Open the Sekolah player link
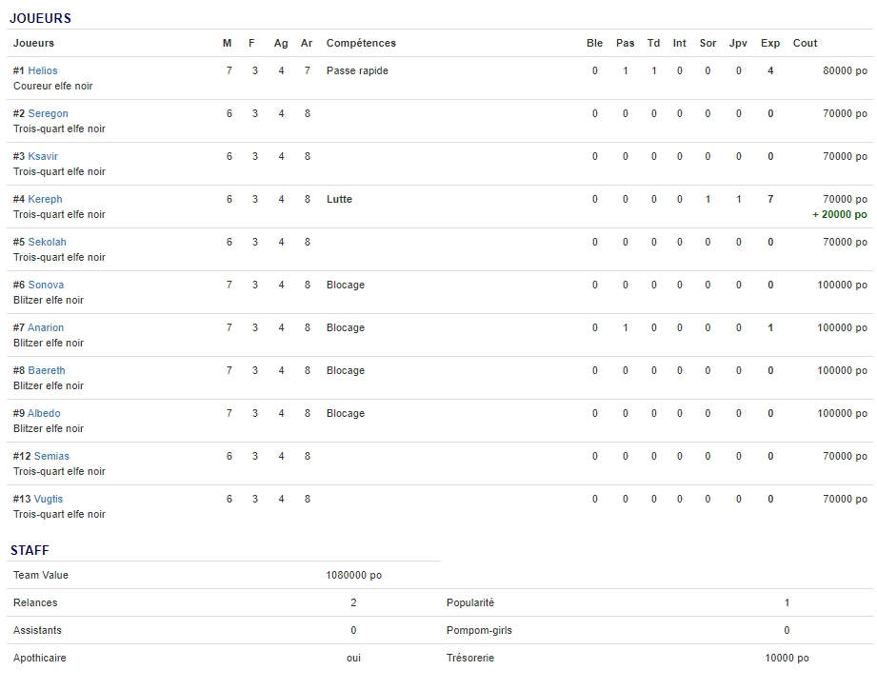The width and height of the screenshot is (877, 690). point(47,242)
